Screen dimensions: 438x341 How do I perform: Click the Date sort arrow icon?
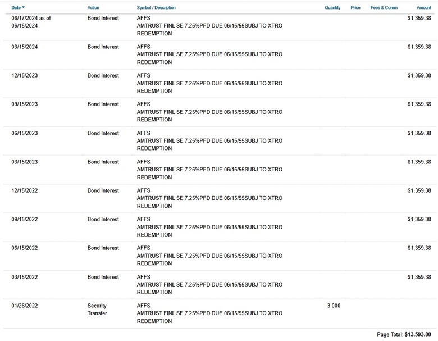[24, 7]
